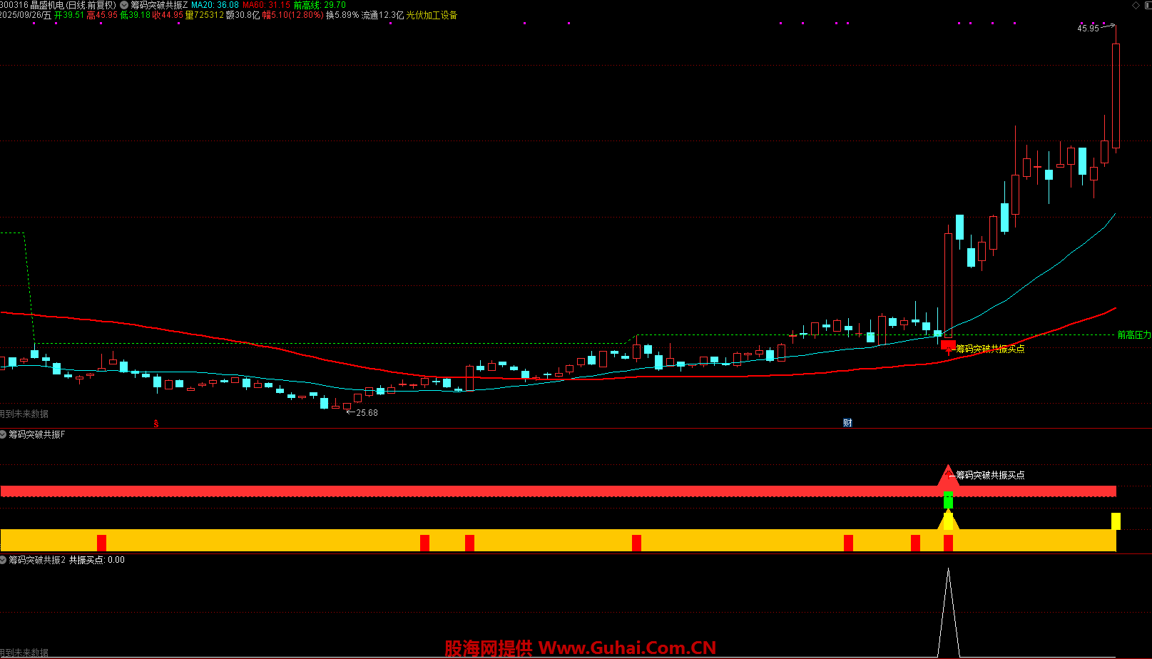Click the red buy-signal flag on the main chart

coord(948,346)
